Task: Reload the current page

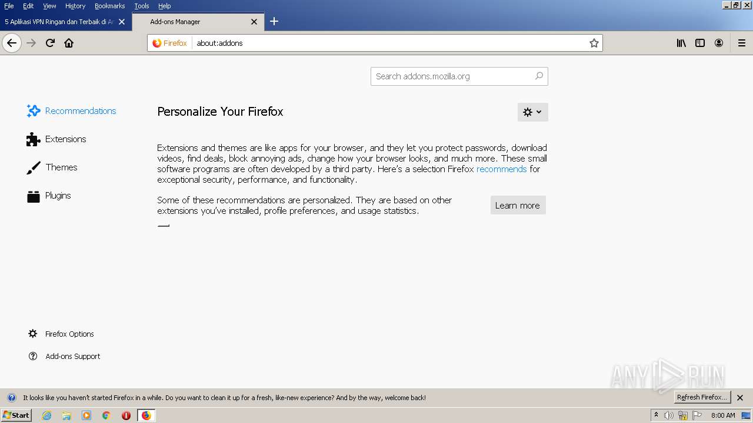Action: (50, 43)
